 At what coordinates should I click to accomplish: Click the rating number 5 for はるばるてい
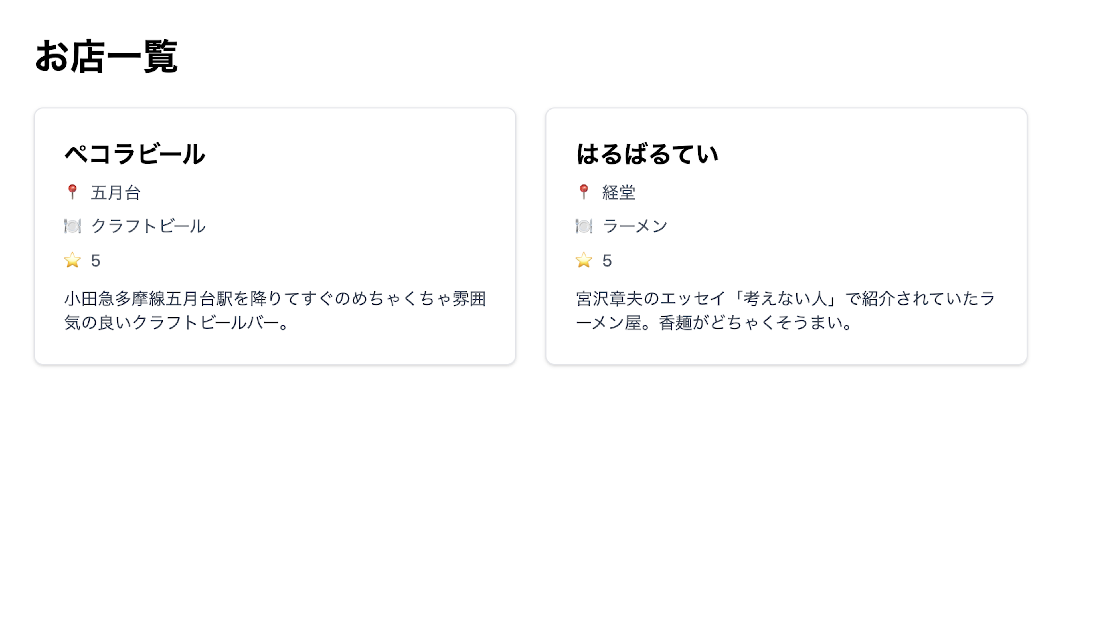(x=607, y=261)
